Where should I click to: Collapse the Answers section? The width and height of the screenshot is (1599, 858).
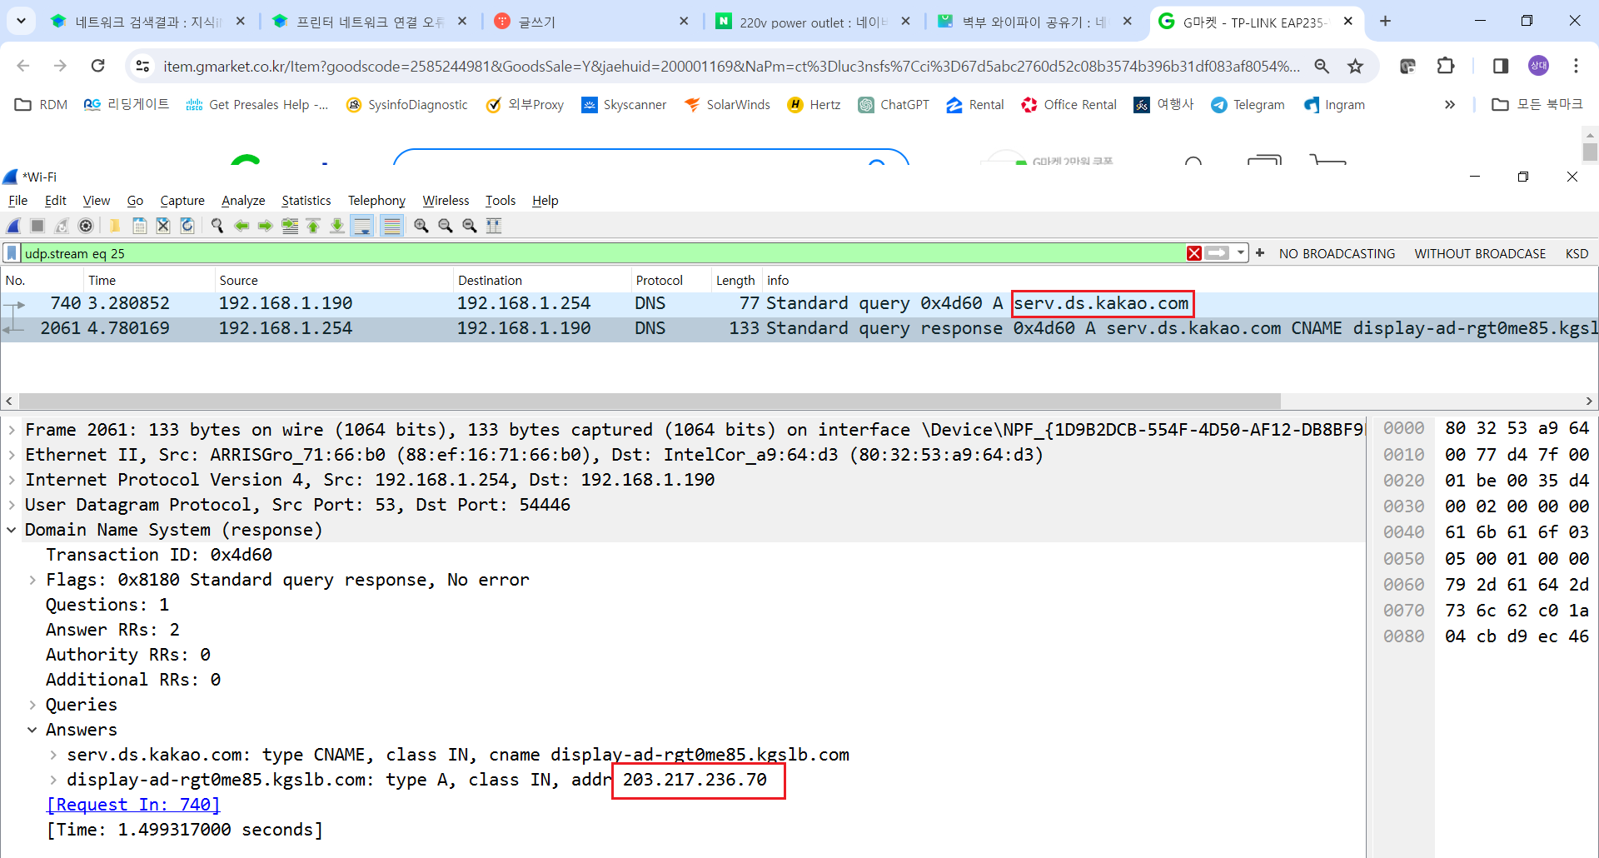click(x=32, y=730)
